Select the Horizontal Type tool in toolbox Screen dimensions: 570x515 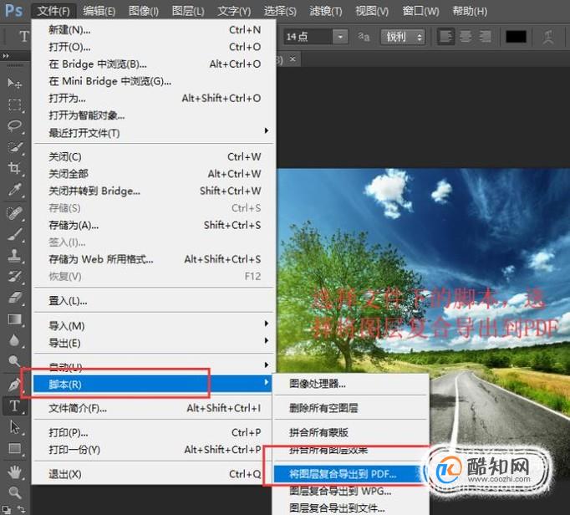click(14, 405)
